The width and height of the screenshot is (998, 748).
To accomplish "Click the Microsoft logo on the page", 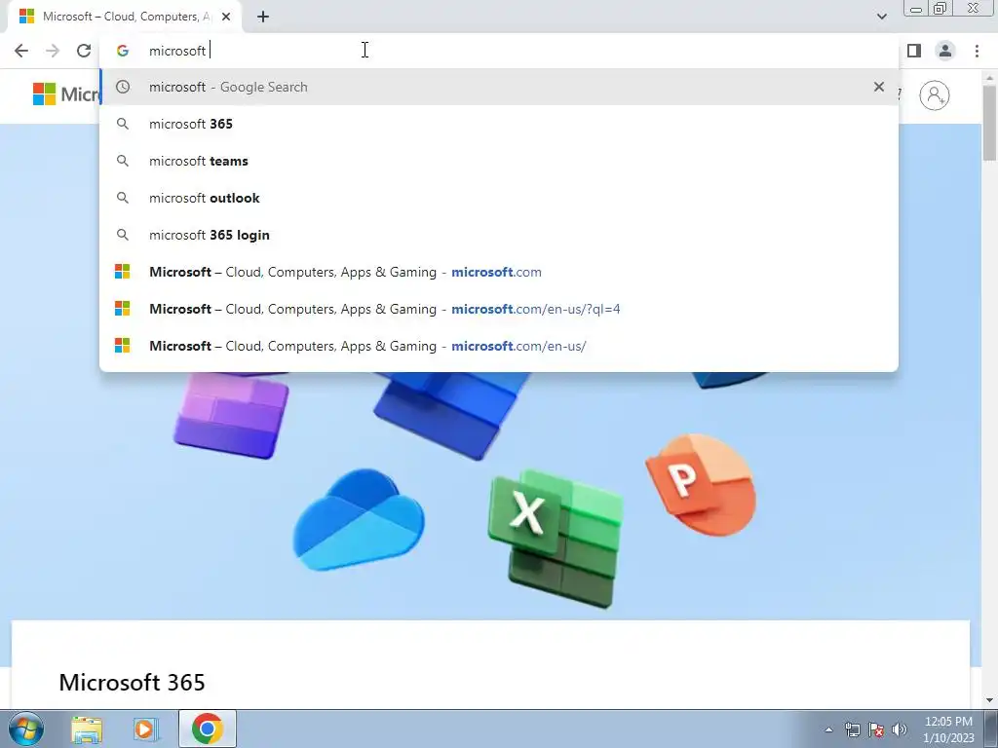I will point(66,94).
